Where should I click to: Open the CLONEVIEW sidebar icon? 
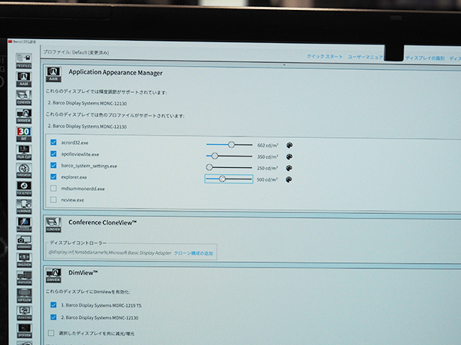24,97
